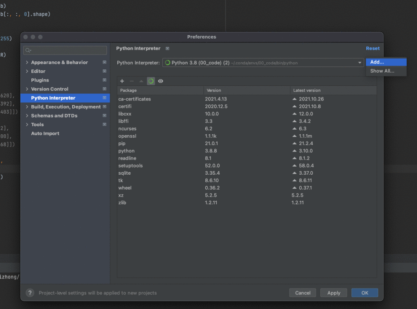
Task: Click project-level icon on Build, Execution, Deployment row
Action: coord(104,106)
